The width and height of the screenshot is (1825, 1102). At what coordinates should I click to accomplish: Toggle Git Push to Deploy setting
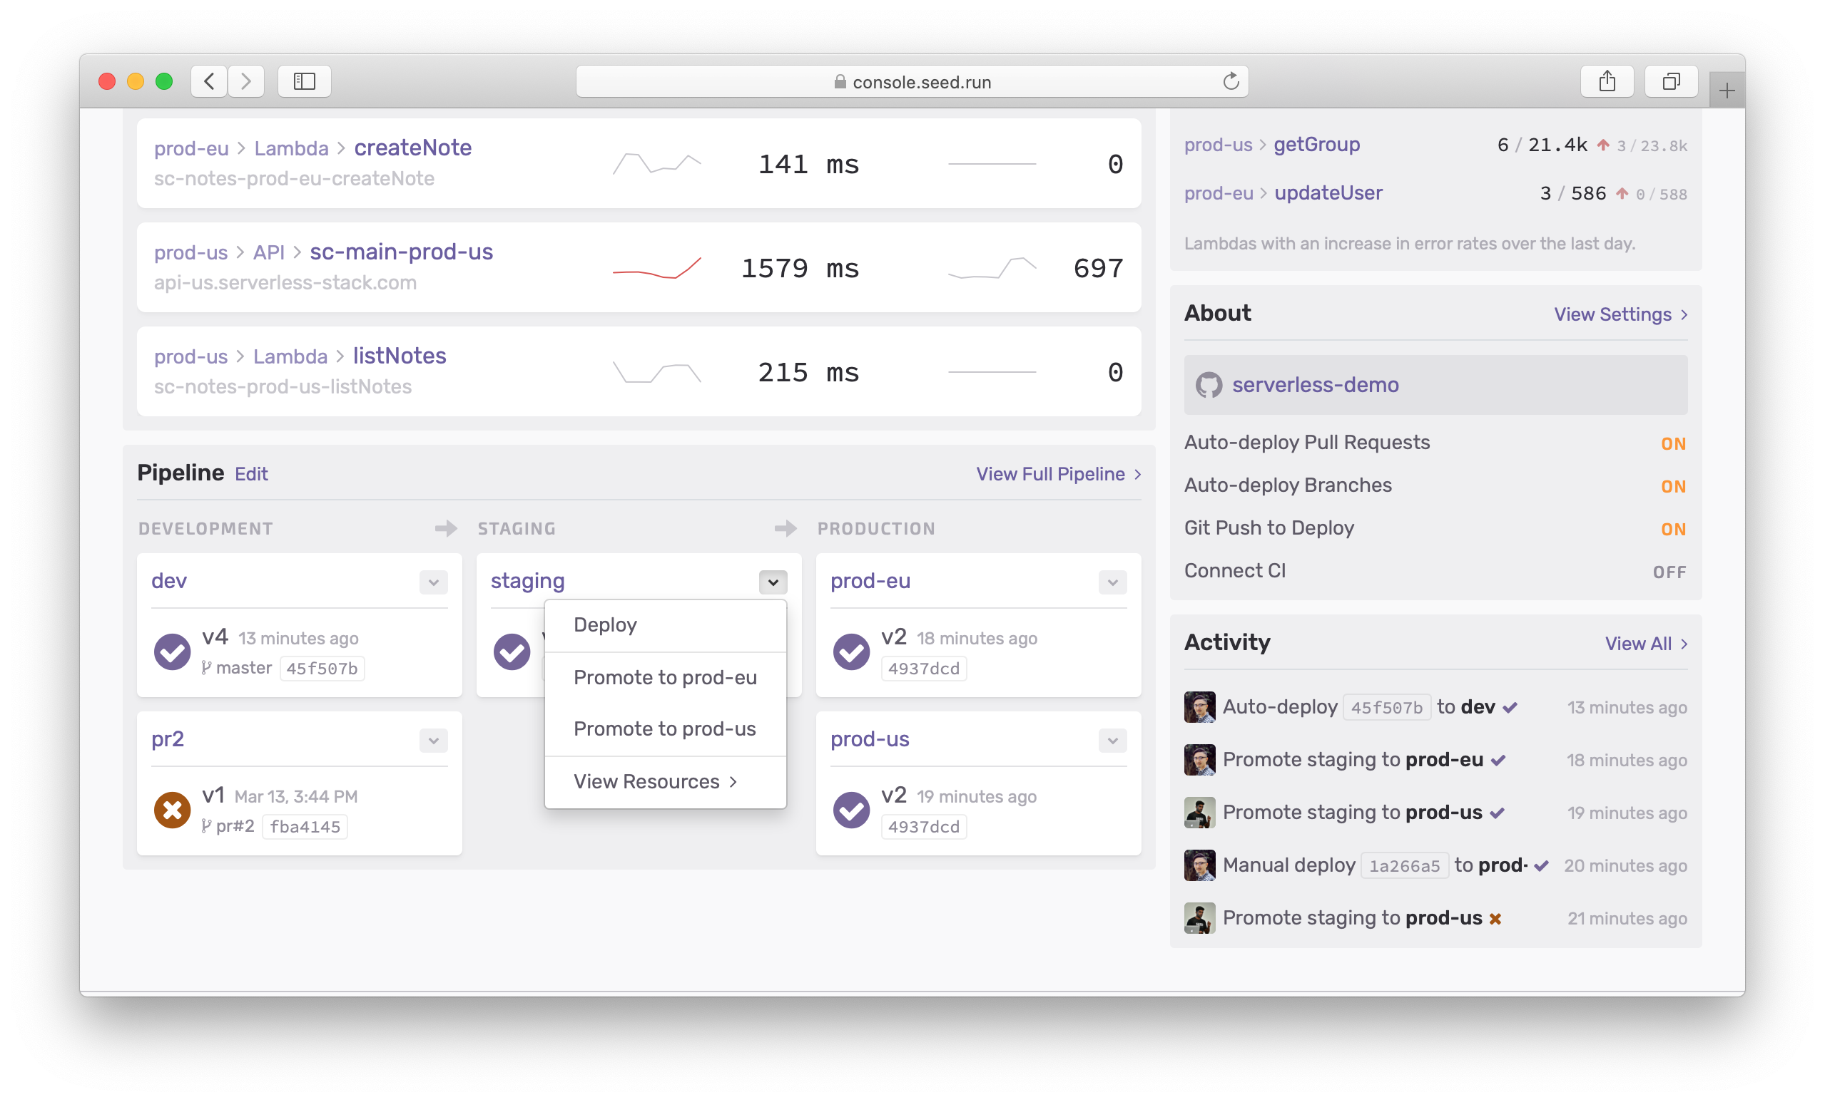pos(1672,529)
